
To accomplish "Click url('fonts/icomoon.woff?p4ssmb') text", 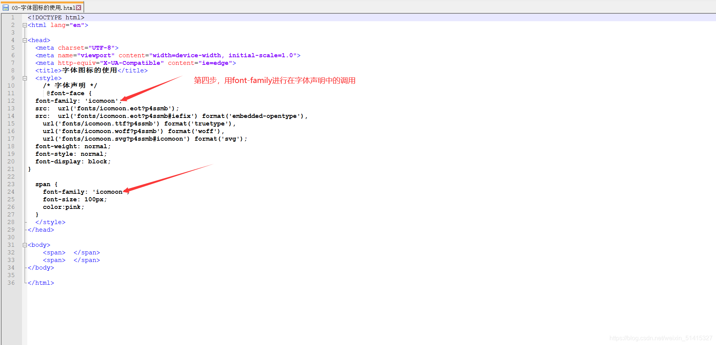I will 103,131.
